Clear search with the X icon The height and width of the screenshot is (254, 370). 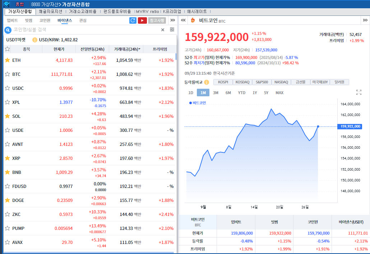click(x=162, y=30)
